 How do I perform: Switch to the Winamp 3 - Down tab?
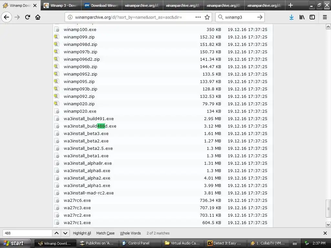pyautogui.click(x=61, y=5)
